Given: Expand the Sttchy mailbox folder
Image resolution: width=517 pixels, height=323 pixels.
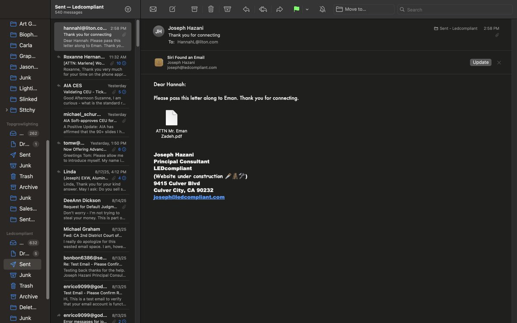Looking at the screenshot, I should click(x=6, y=110).
